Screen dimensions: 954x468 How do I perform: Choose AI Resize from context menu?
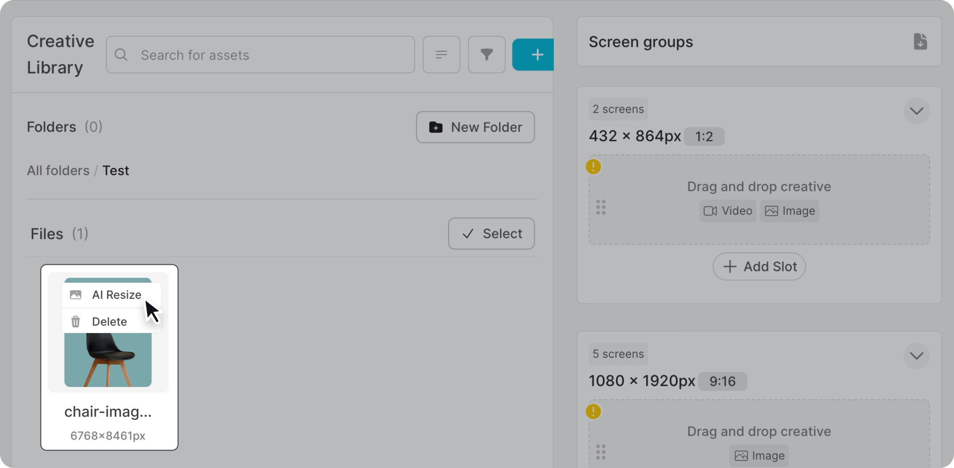tap(112, 295)
